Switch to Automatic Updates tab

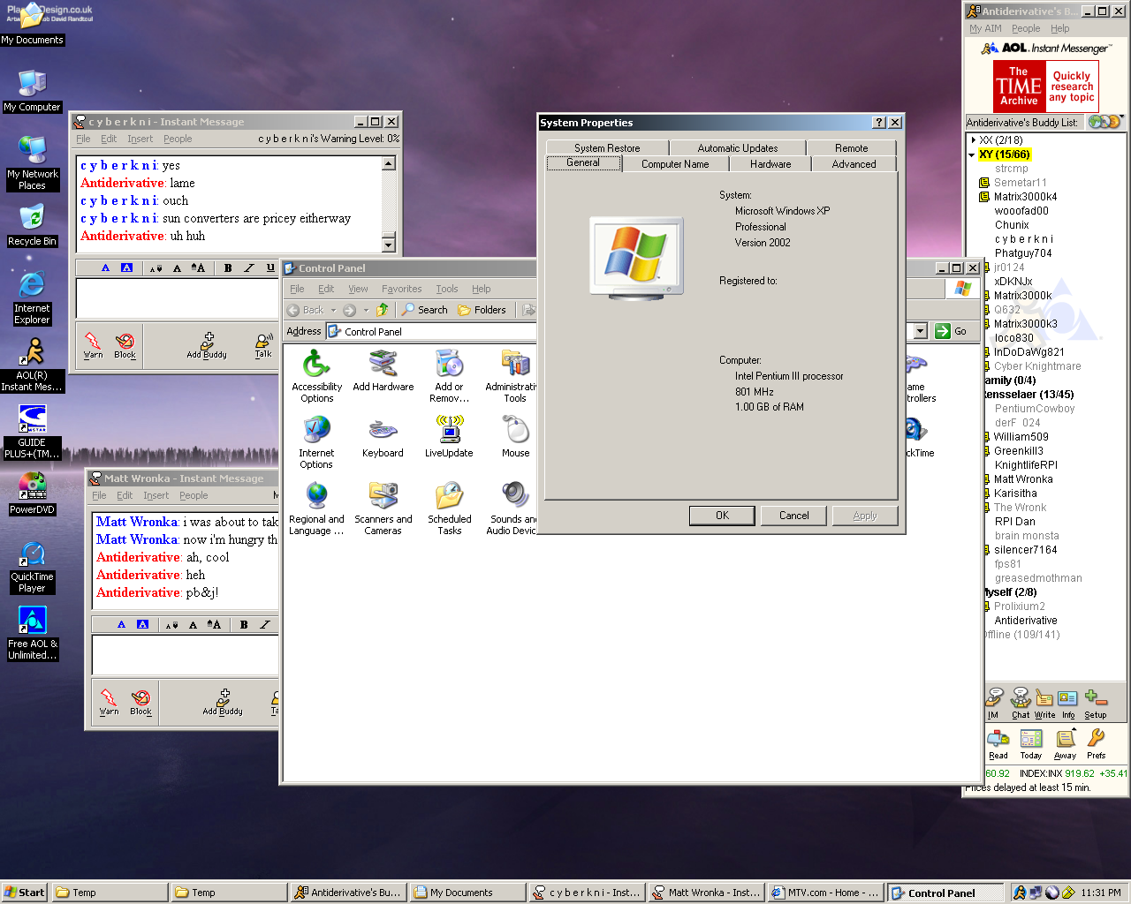(738, 148)
